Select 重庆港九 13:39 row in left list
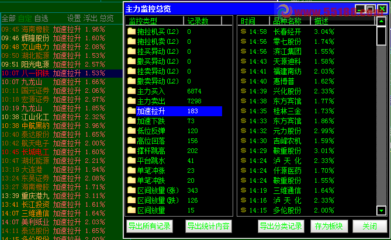391x240 pixels. [x=61, y=196]
